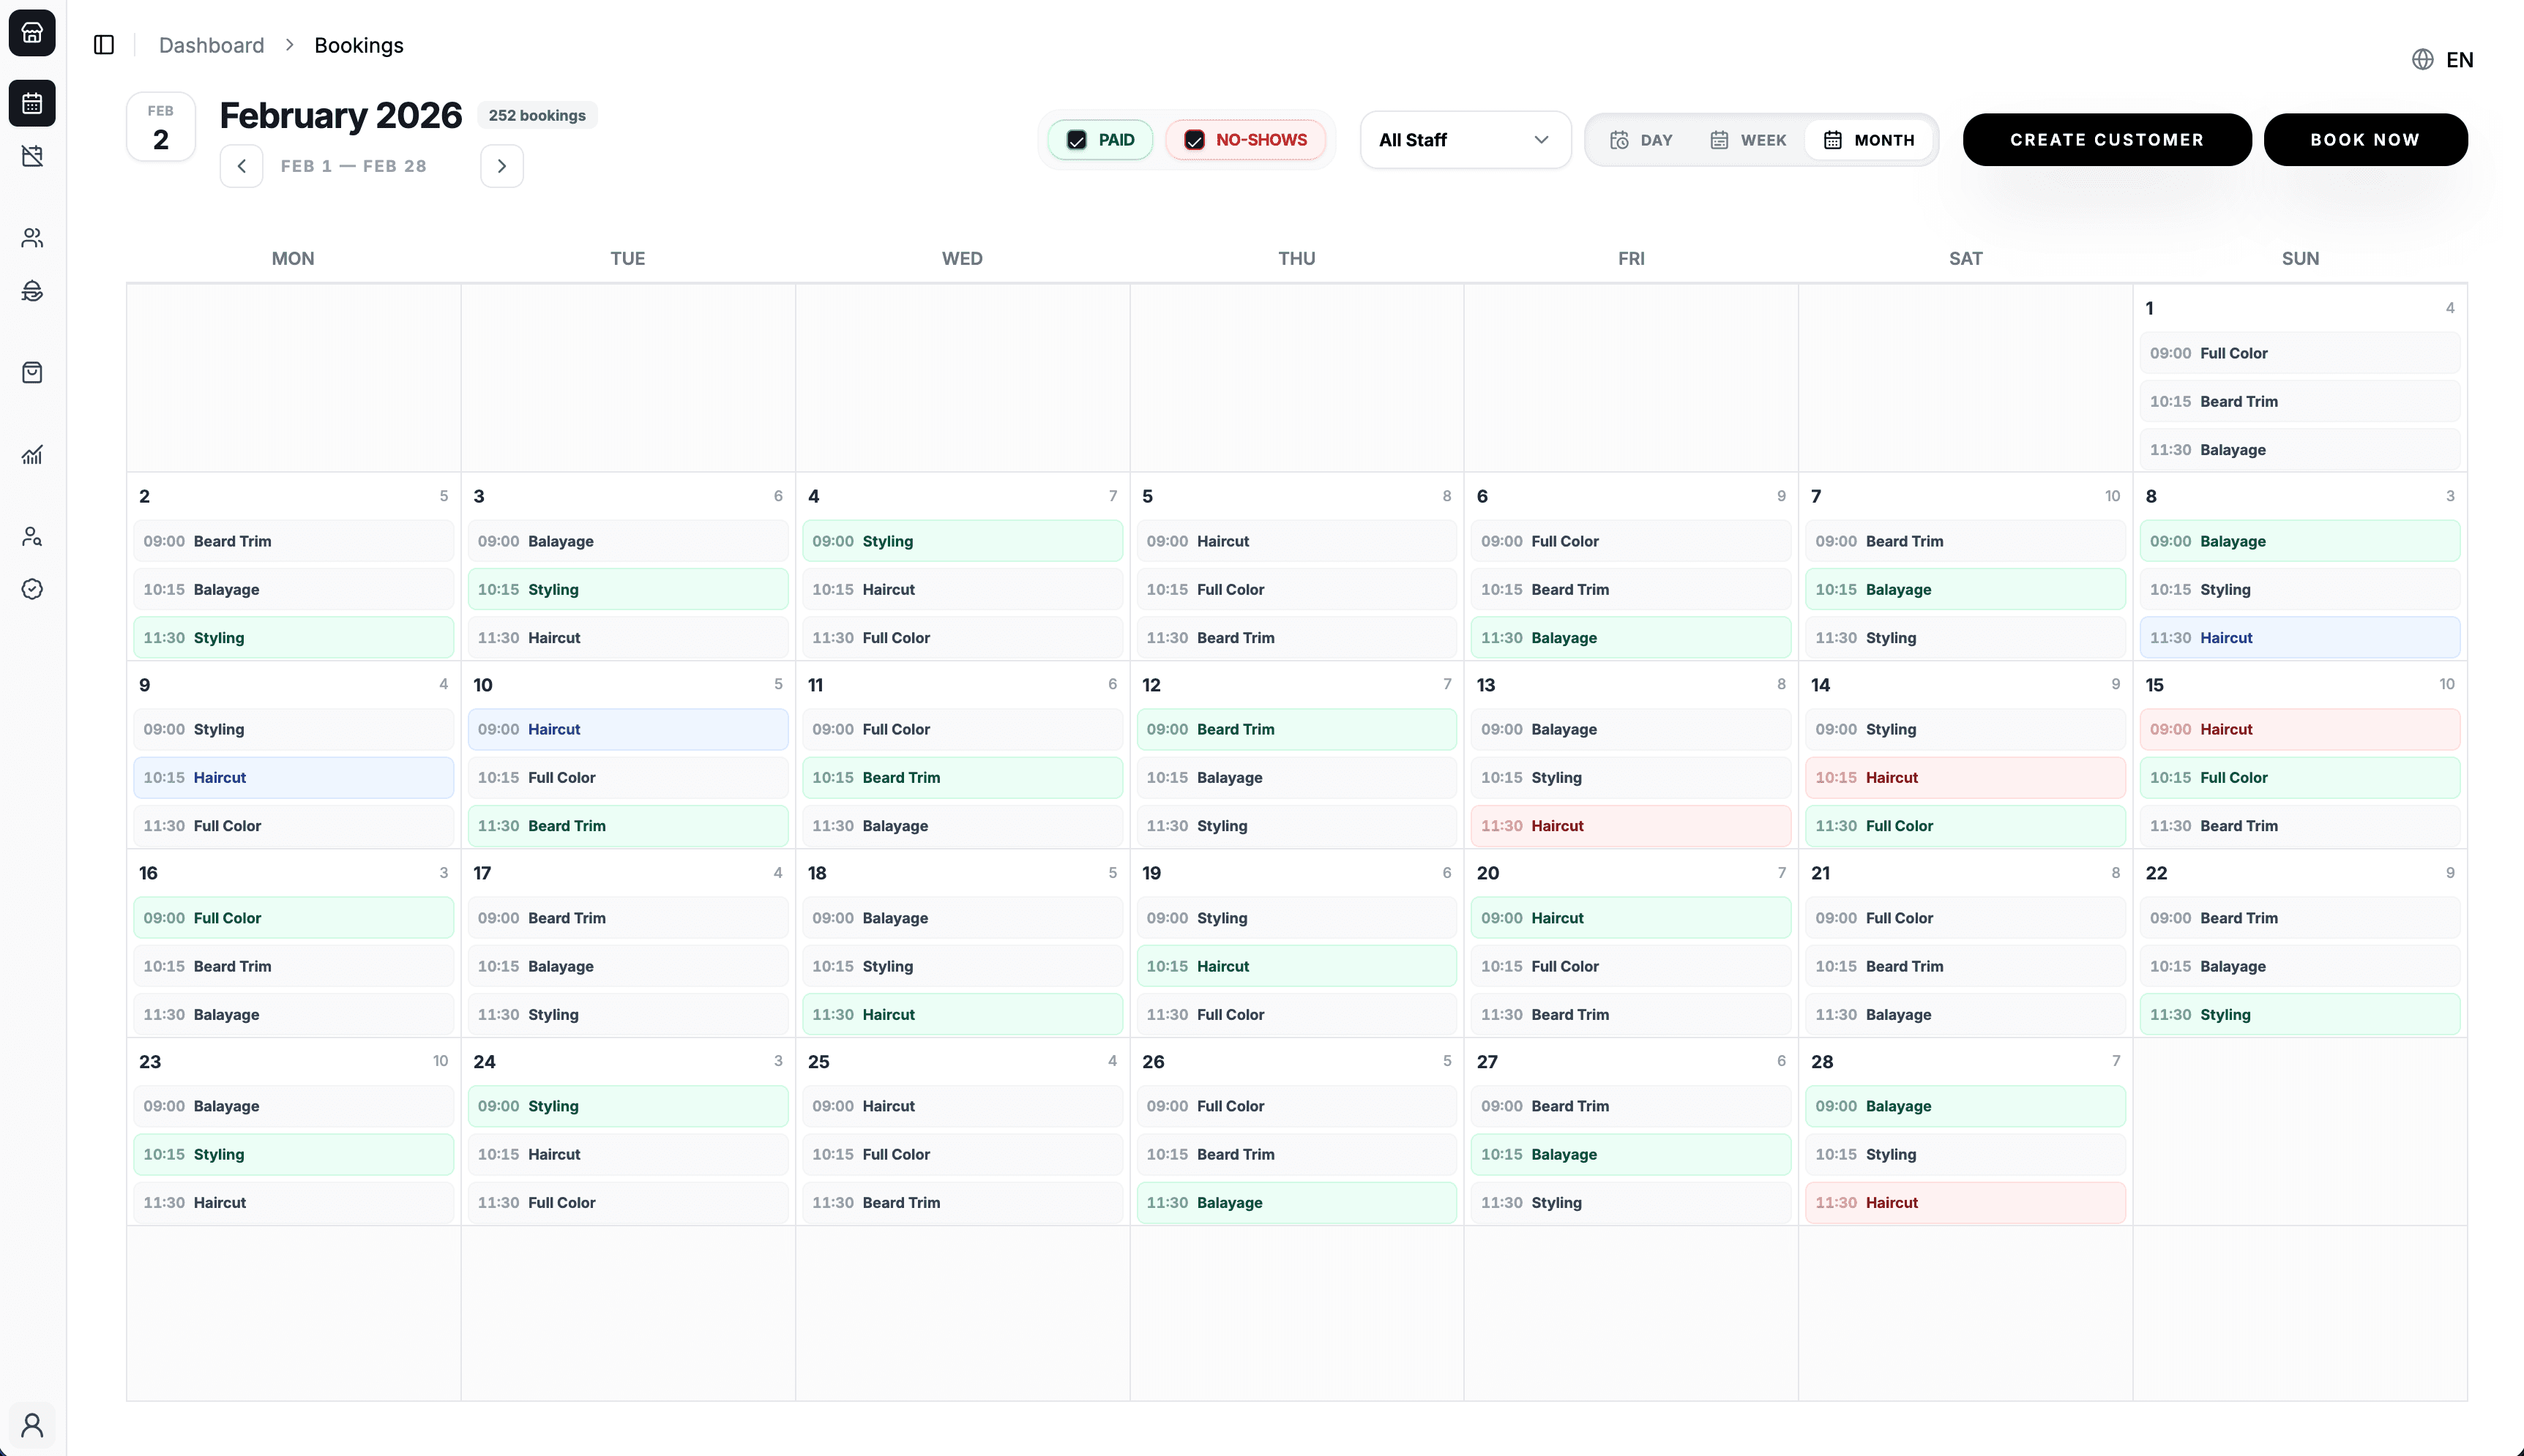Open the Dashboard breadcrumb link
The height and width of the screenshot is (1456, 2524).
(210, 45)
